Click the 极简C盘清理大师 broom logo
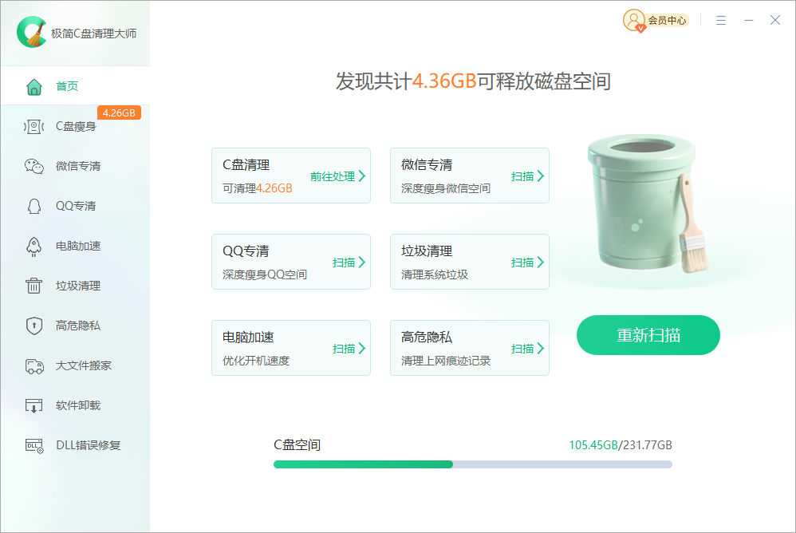 pos(31,33)
